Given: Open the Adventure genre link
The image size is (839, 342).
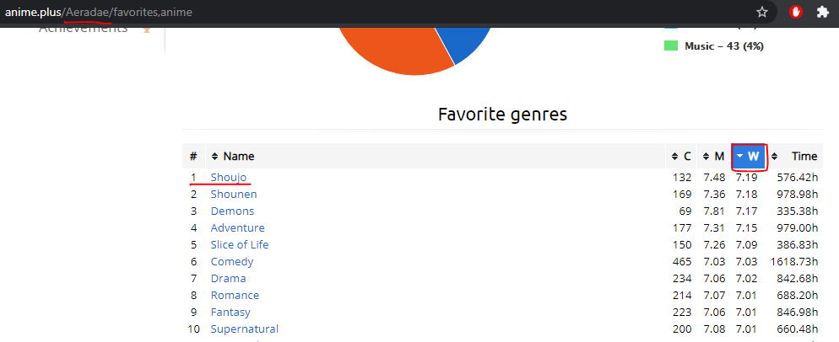Looking at the screenshot, I should point(237,227).
